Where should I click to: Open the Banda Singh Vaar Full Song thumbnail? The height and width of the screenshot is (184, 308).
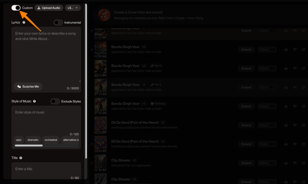pos(100,106)
